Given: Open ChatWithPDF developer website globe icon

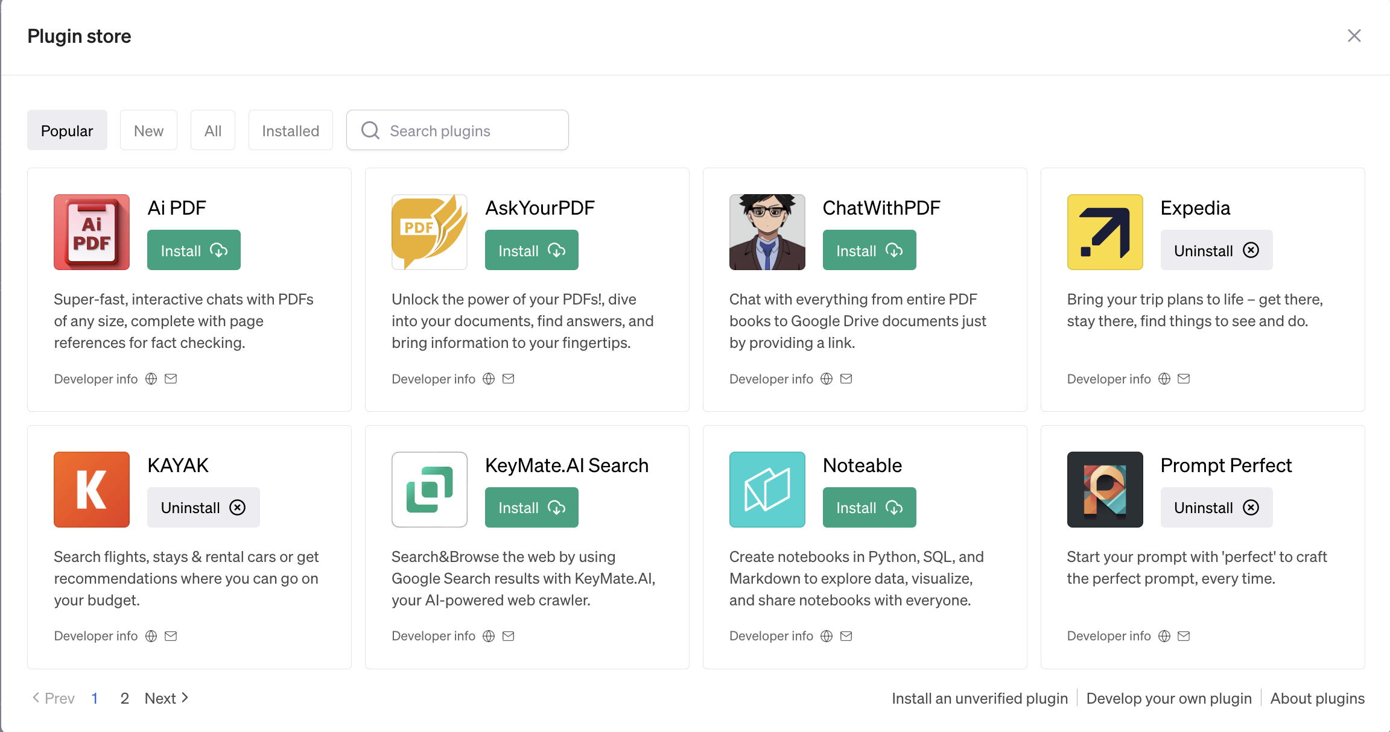Looking at the screenshot, I should [x=827, y=379].
